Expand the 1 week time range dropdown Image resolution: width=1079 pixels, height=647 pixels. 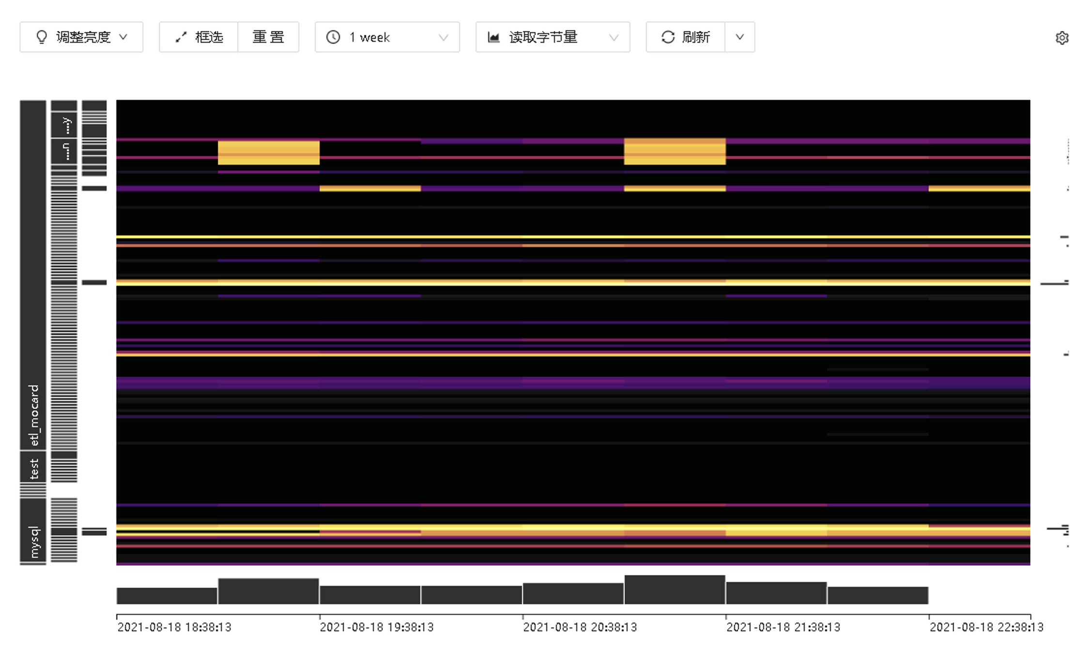[x=387, y=37]
